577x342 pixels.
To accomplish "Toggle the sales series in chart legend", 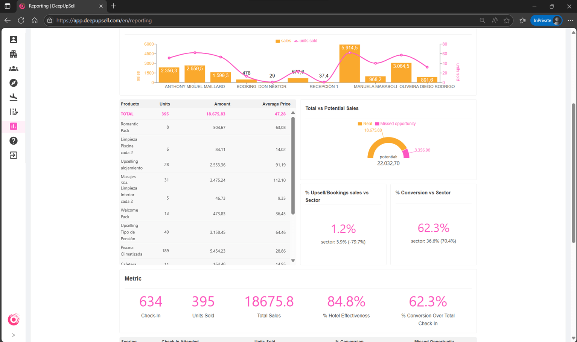I will 283,41.
